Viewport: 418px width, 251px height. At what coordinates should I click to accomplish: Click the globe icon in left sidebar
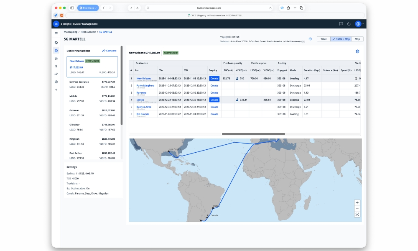pos(56,42)
